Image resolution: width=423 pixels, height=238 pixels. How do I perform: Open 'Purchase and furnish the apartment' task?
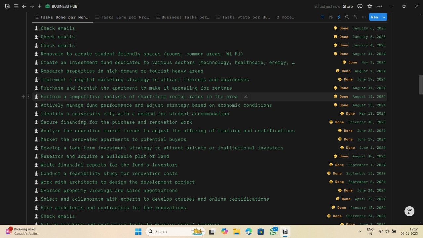[136, 88]
